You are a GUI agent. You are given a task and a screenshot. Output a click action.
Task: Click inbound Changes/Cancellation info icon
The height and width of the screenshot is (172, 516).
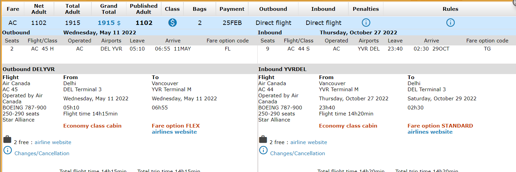[x=263, y=150]
